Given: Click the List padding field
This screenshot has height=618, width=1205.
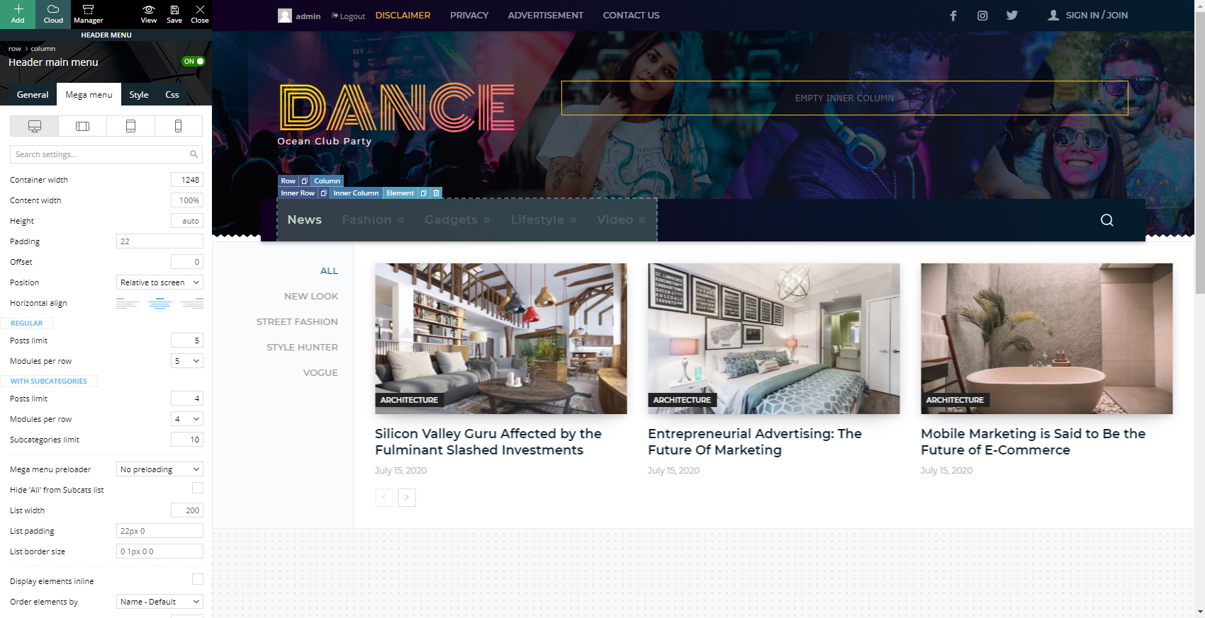Looking at the screenshot, I should (x=159, y=531).
